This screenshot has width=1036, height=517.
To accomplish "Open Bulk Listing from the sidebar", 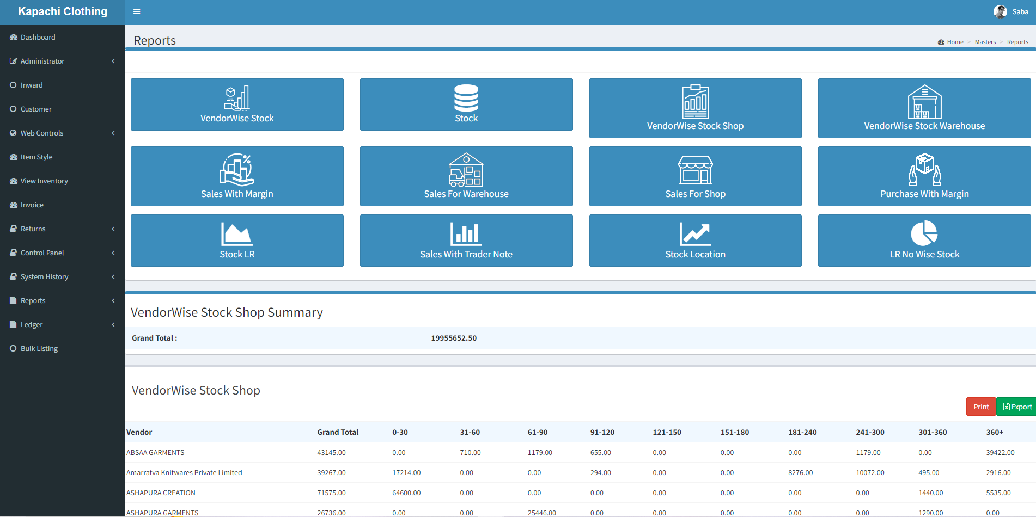I will tap(39, 349).
